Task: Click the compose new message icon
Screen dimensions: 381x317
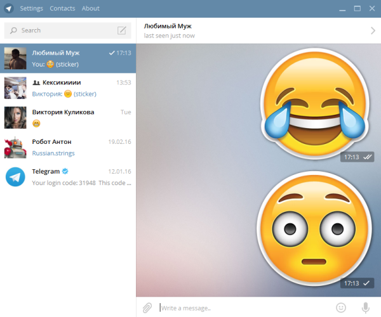Action: pos(122,30)
